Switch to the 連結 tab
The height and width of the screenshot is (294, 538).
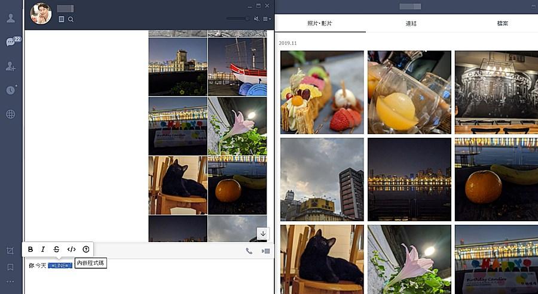click(x=411, y=23)
